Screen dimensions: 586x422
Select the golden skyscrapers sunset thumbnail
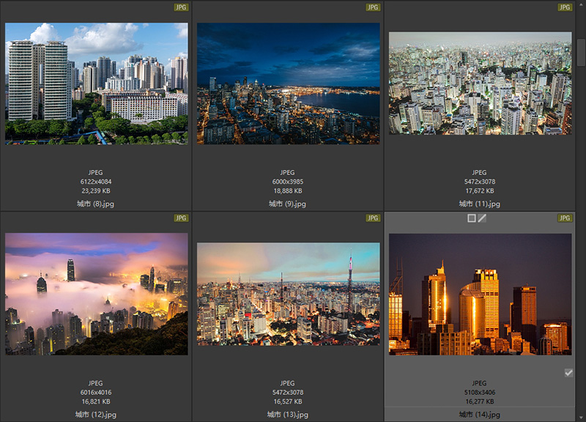[480, 294]
